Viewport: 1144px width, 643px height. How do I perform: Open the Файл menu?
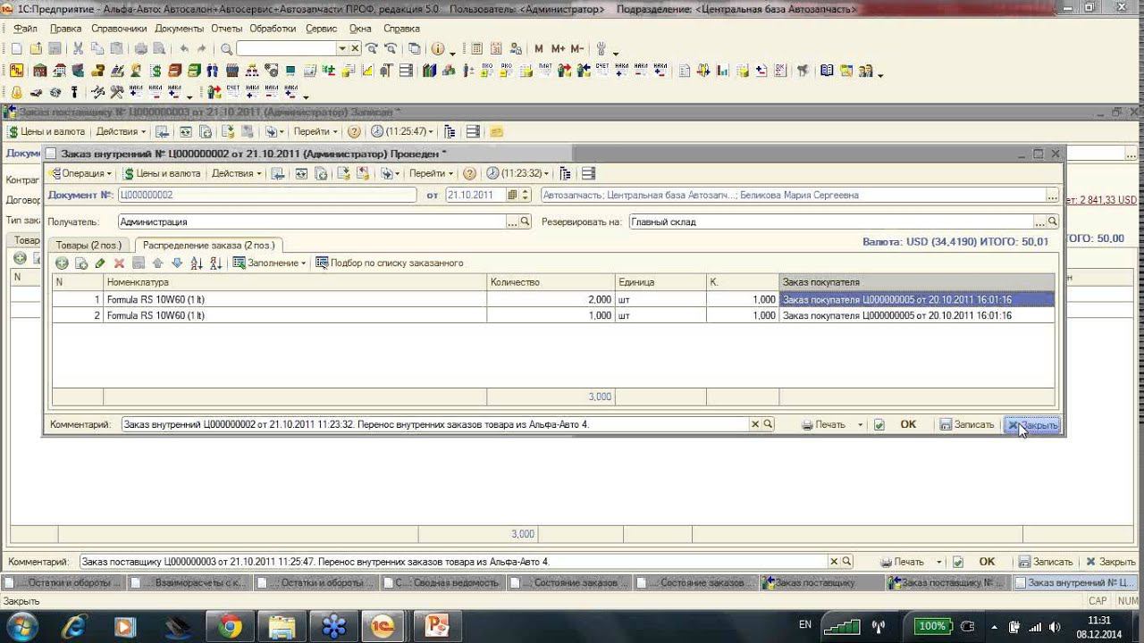[25, 29]
